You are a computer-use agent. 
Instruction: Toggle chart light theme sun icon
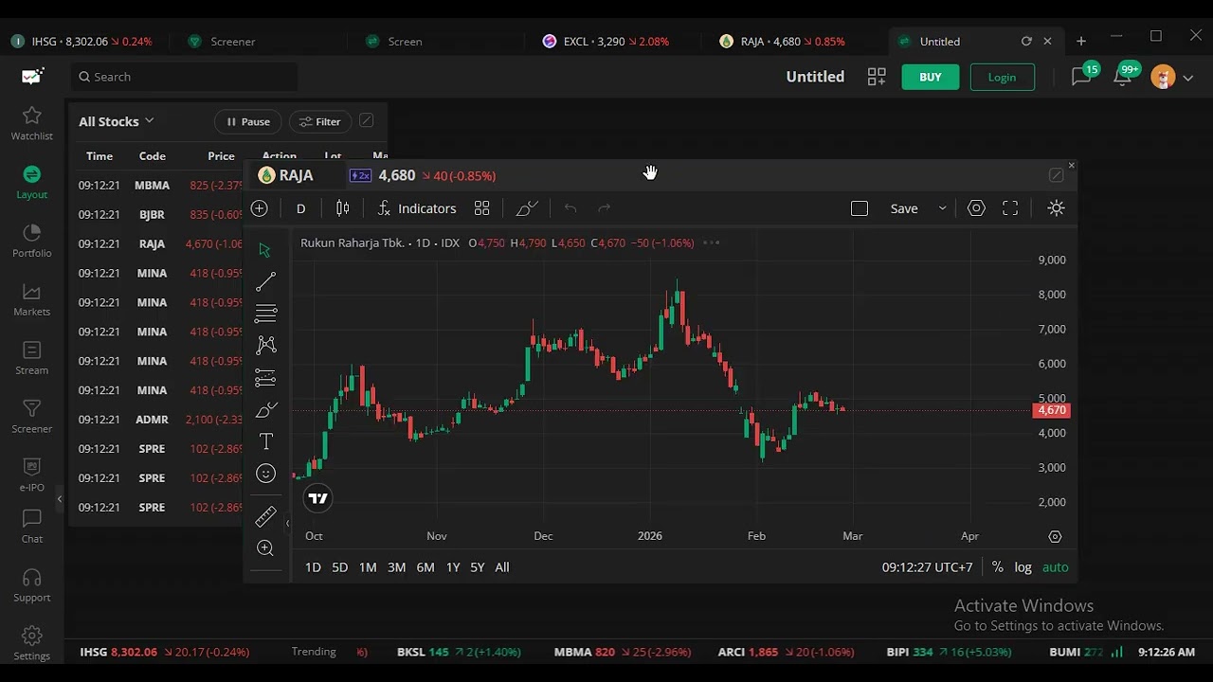tap(1056, 208)
